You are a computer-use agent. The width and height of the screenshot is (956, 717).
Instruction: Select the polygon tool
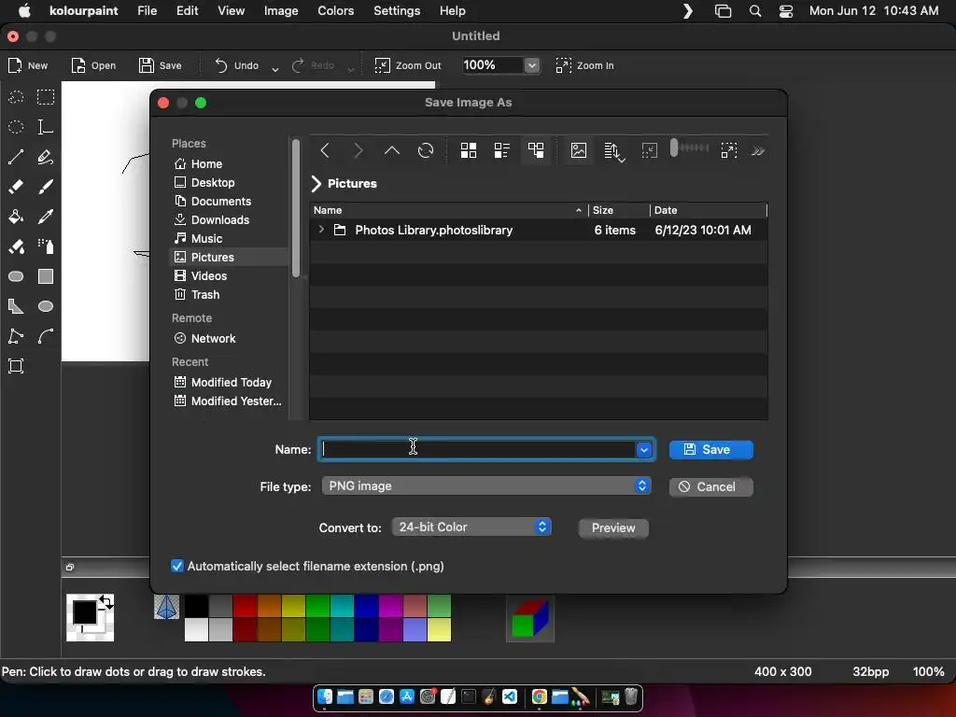click(x=16, y=306)
